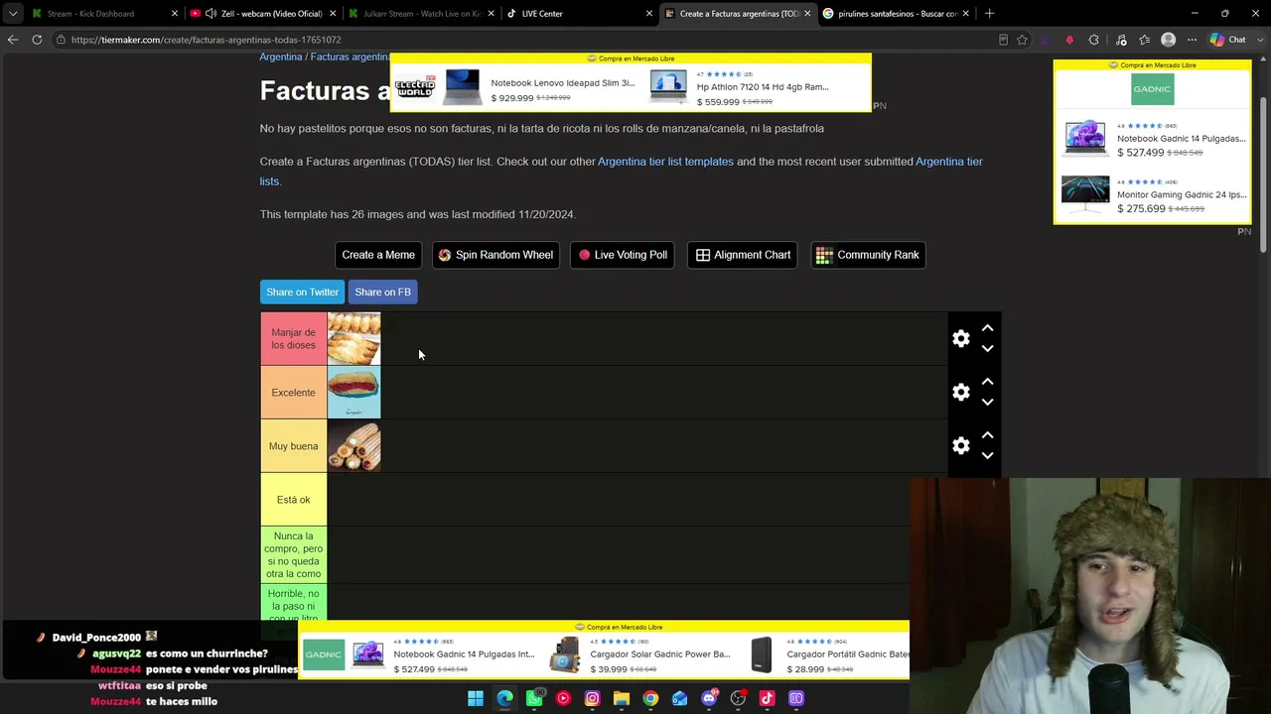The image size is (1271, 714).
Task: Open TikTok from the taskbar
Action: pyautogui.click(x=767, y=698)
